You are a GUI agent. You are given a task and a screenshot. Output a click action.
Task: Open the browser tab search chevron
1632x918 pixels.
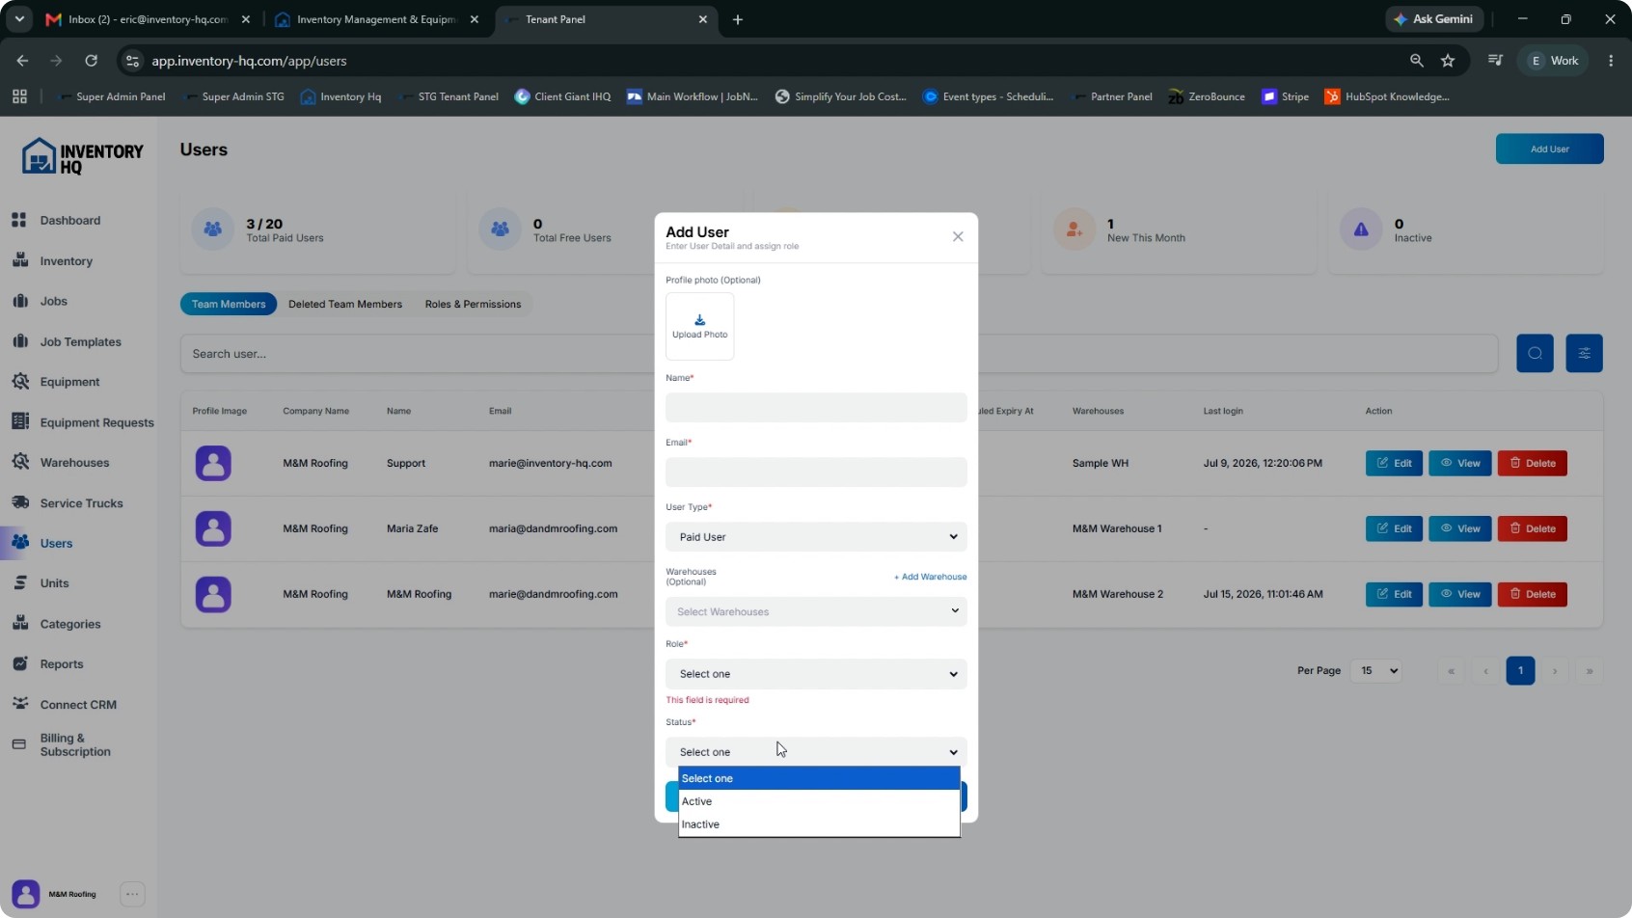18,19
